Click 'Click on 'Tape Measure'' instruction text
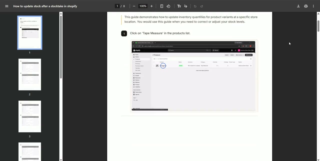This screenshot has height=161, width=320. (160, 33)
